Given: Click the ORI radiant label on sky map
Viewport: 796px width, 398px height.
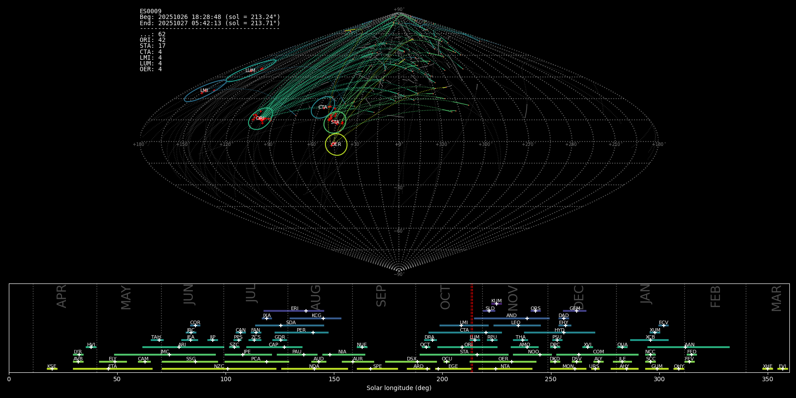Looking at the screenshot, I should (x=260, y=119).
